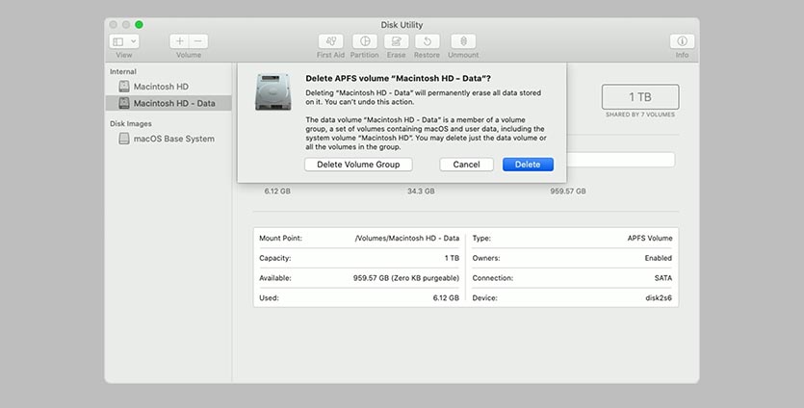Select Macintosh HD - Data volume
The height and width of the screenshot is (408, 804).
[x=173, y=103]
